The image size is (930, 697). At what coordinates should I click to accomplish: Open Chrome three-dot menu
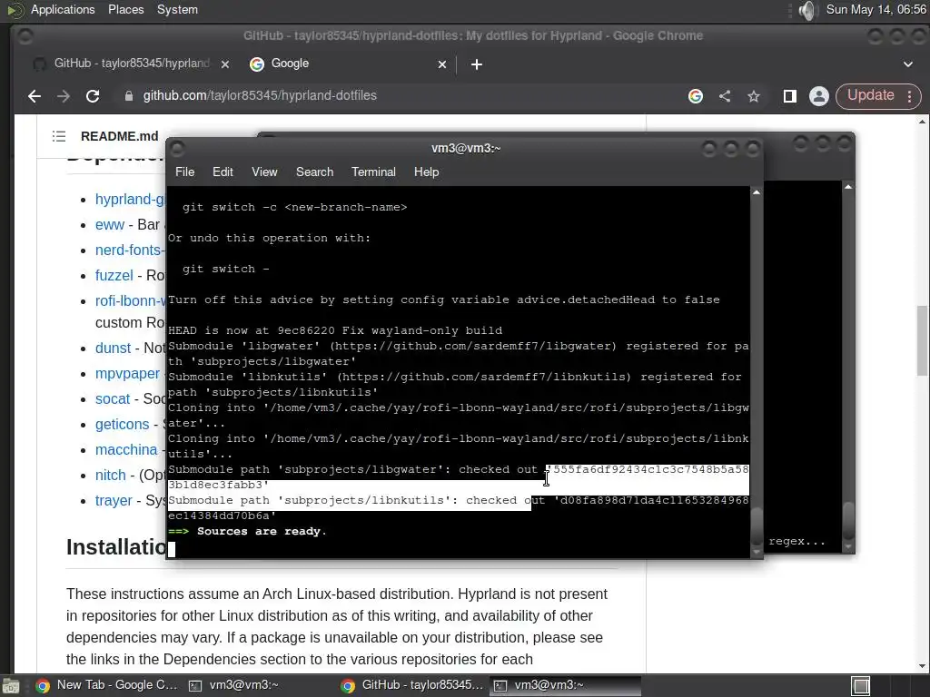[909, 96]
